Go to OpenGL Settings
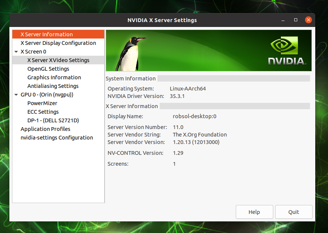 tap(48, 69)
